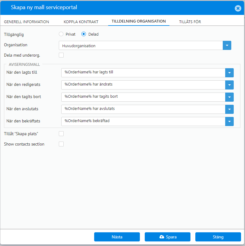Select the Privat radio button
245x246 pixels.
click(61, 34)
